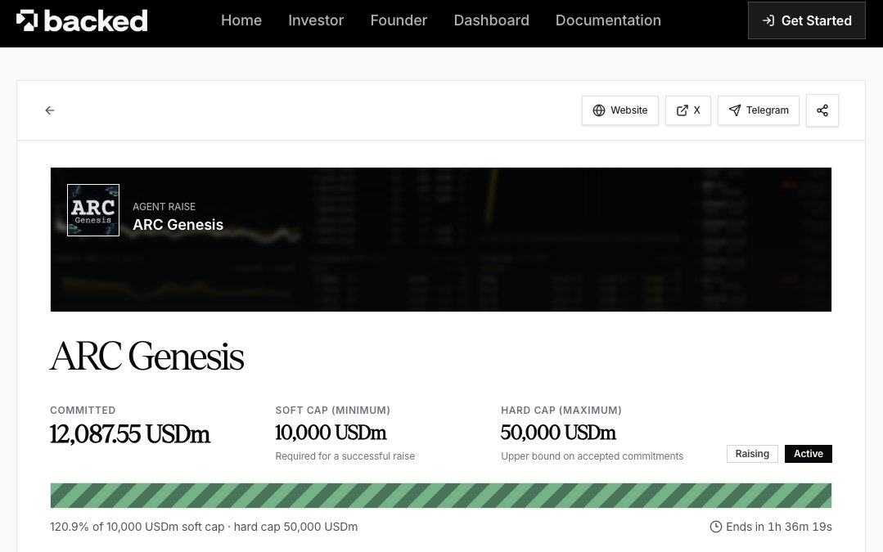Open the Investor menu item
The image size is (883, 552).
pos(316,20)
